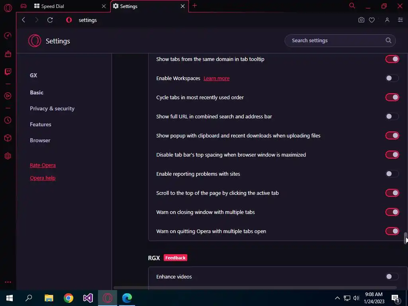Click the Settings gear icon in the sidebar
408x306 pixels.
pyautogui.click(x=8, y=156)
